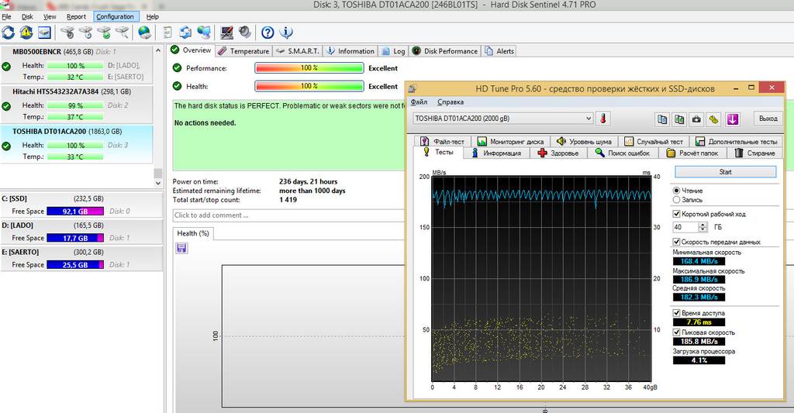Click the C: [SSD] free space bar

click(x=75, y=211)
